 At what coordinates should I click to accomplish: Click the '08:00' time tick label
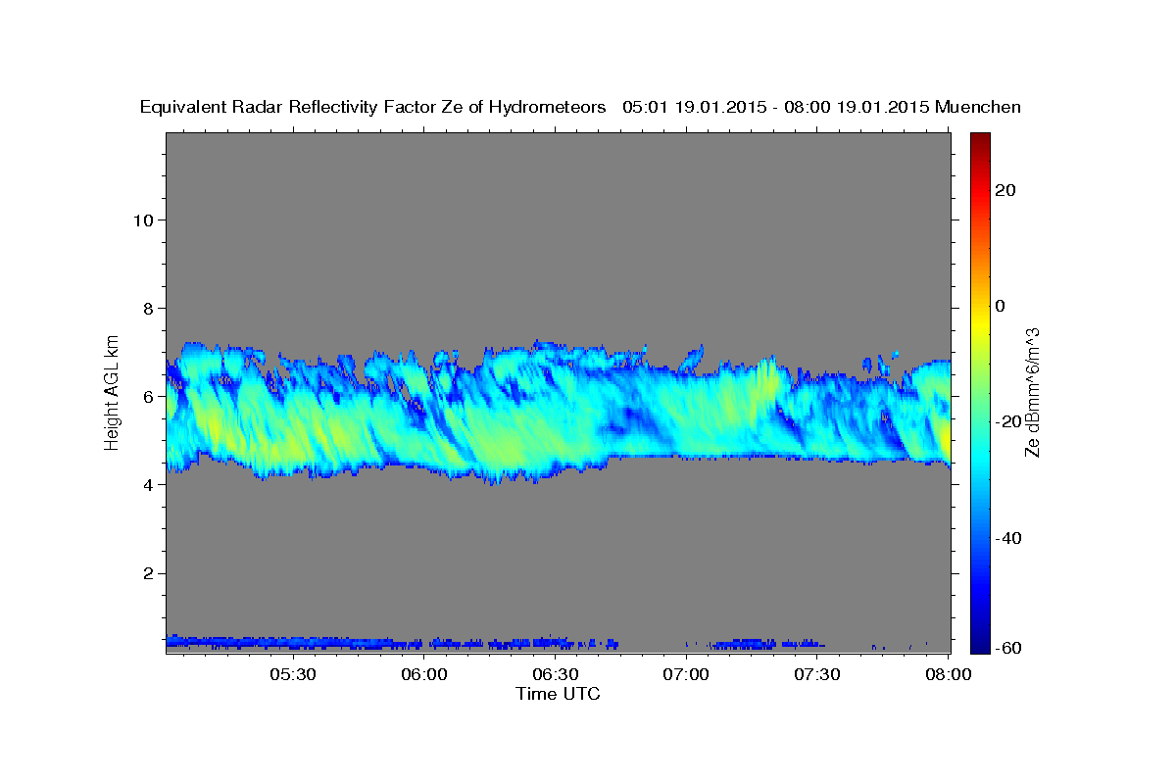949,675
